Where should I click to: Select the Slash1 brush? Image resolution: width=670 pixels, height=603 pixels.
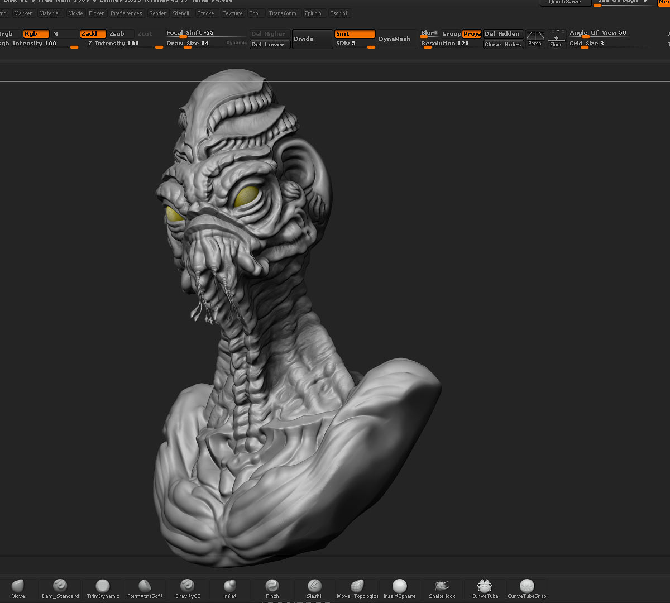click(314, 588)
